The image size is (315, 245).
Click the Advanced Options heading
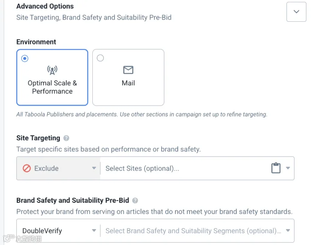[x=45, y=6]
